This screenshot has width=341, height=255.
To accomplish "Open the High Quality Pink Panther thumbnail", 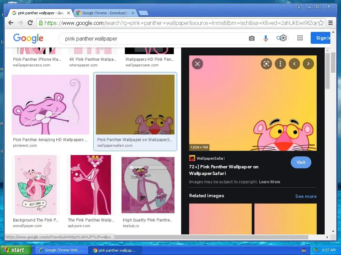I will (x=148, y=185).
